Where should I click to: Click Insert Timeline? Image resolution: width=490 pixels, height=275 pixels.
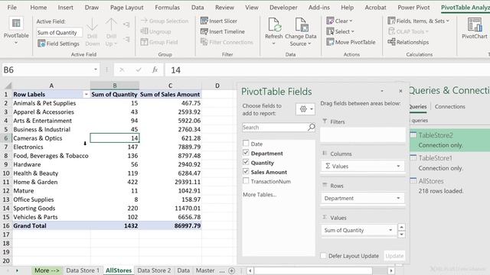click(223, 31)
